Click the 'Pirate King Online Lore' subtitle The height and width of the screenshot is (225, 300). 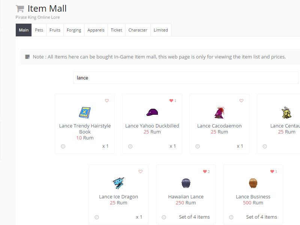coord(38,17)
